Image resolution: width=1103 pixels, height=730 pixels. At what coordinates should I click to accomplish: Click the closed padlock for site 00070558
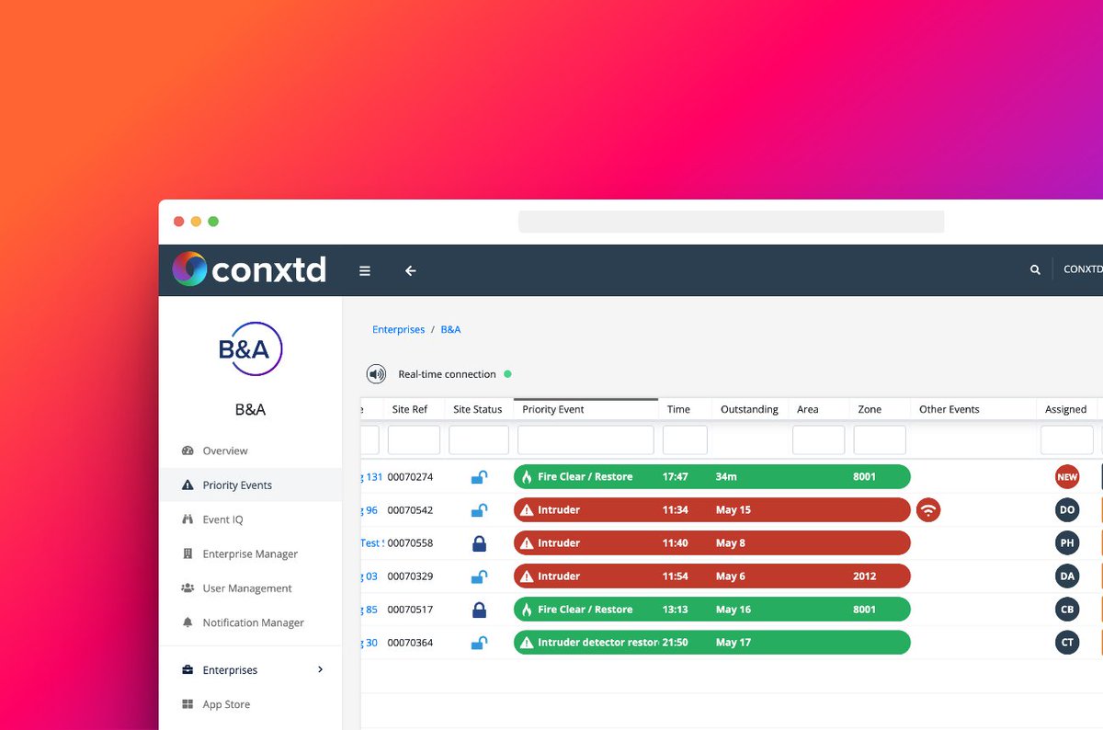[478, 542]
